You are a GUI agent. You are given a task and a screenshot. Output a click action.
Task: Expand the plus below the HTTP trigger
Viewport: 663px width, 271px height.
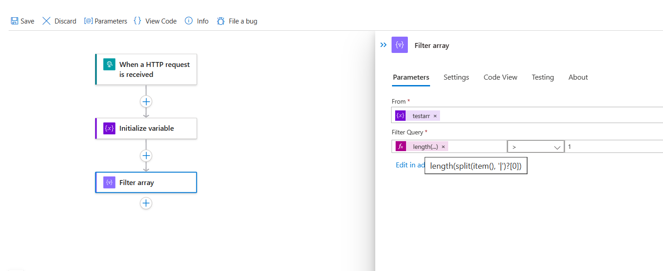(x=146, y=102)
